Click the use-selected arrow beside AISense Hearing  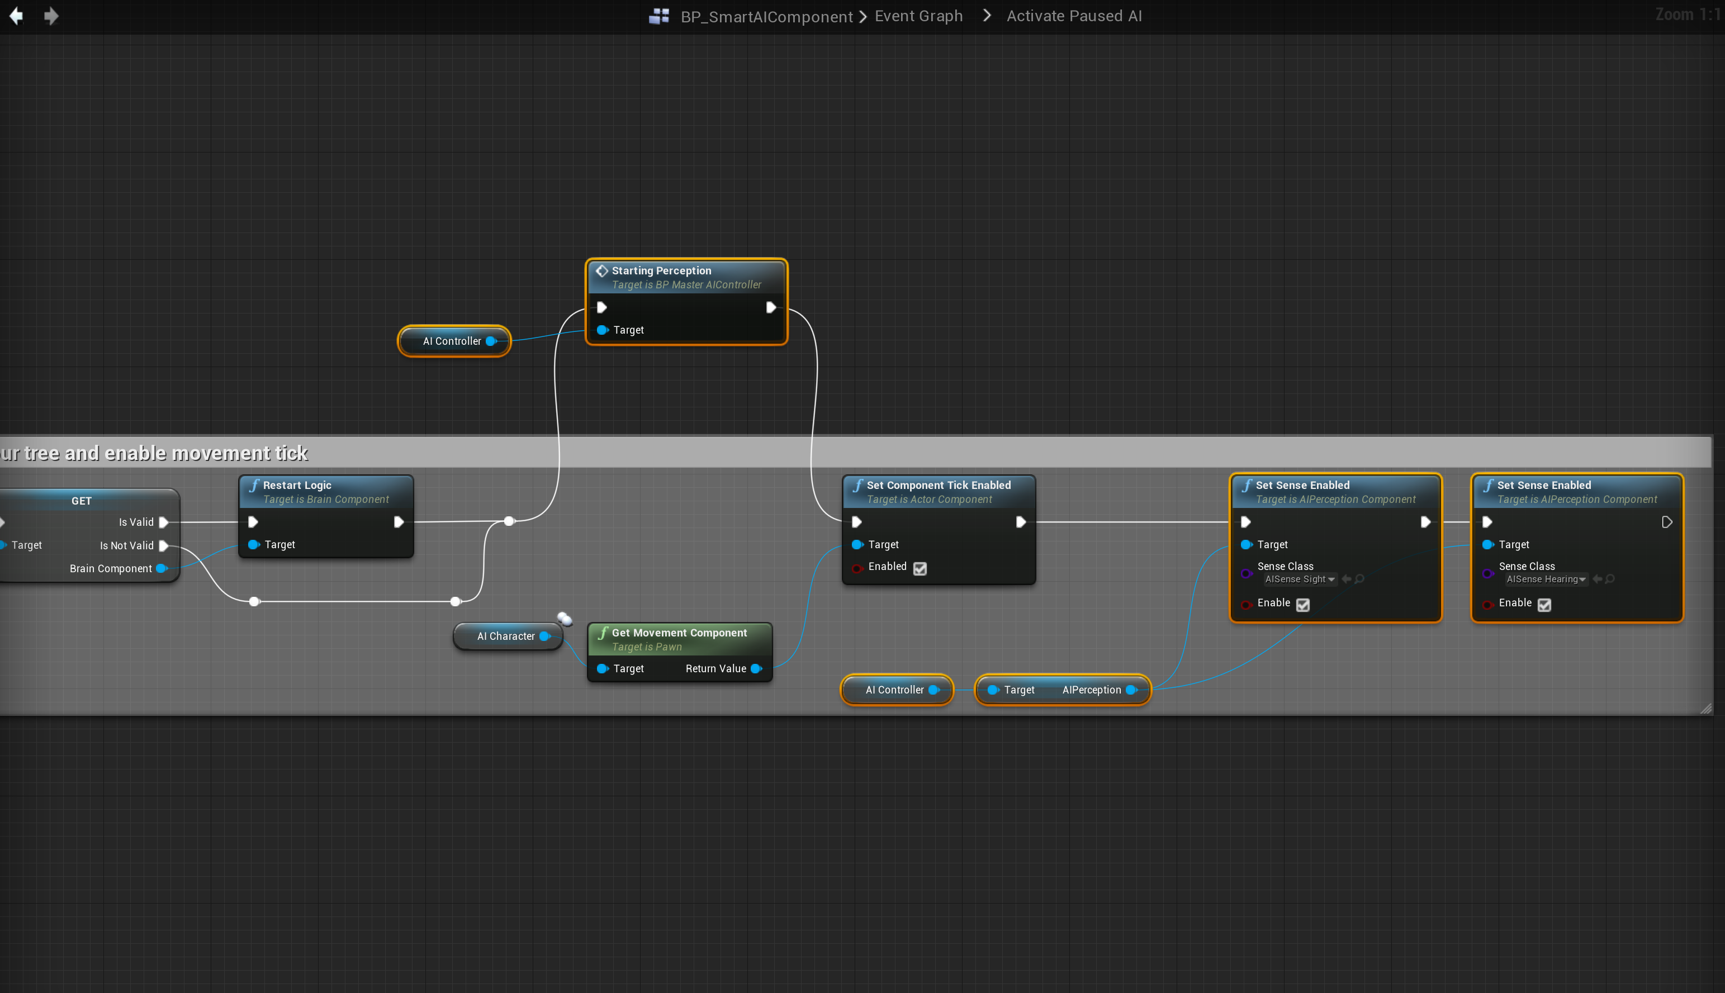pos(1597,579)
